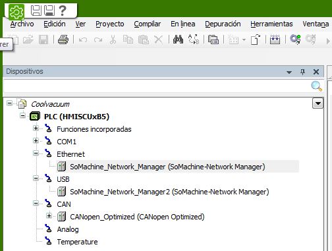Screen dimensions: 332x251
Task: Select the USB tree item
Action: [x=63, y=179]
